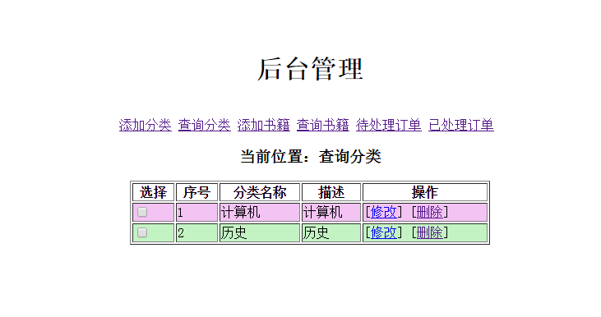Open the 添加书籍 link
The width and height of the screenshot is (601, 317).
264,125
